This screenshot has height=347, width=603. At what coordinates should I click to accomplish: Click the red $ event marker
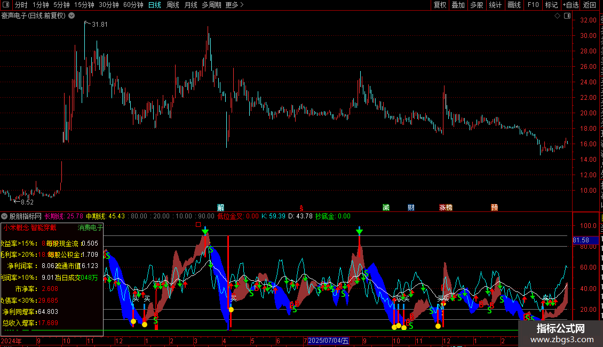point(301,208)
